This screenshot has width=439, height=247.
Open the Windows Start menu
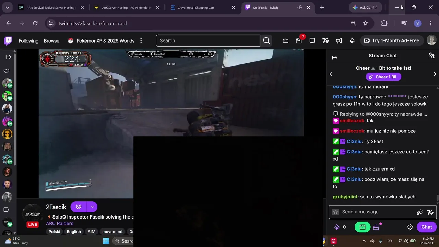click(x=106, y=241)
